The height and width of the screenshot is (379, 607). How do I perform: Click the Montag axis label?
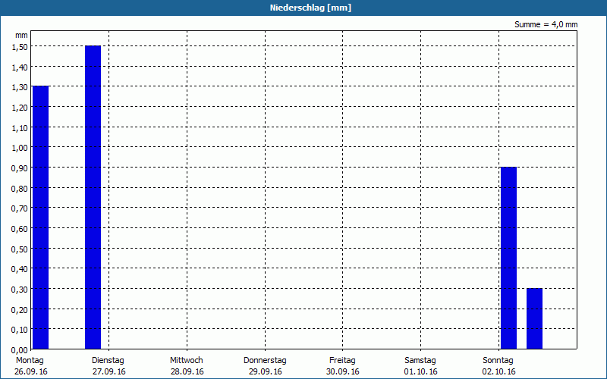pyautogui.click(x=30, y=361)
